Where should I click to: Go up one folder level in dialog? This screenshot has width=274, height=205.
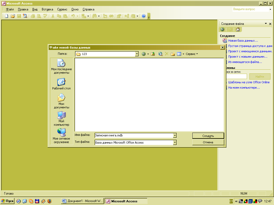point(153,54)
